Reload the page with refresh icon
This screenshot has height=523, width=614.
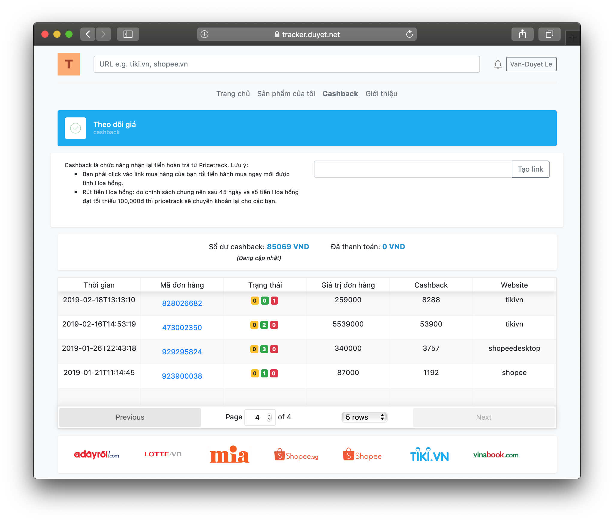click(x=409, y=34)
